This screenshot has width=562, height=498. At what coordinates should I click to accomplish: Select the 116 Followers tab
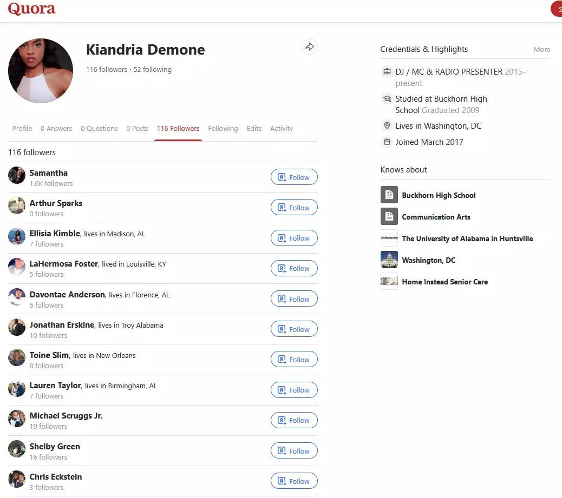pyautogui.click(x=178, y=129)
